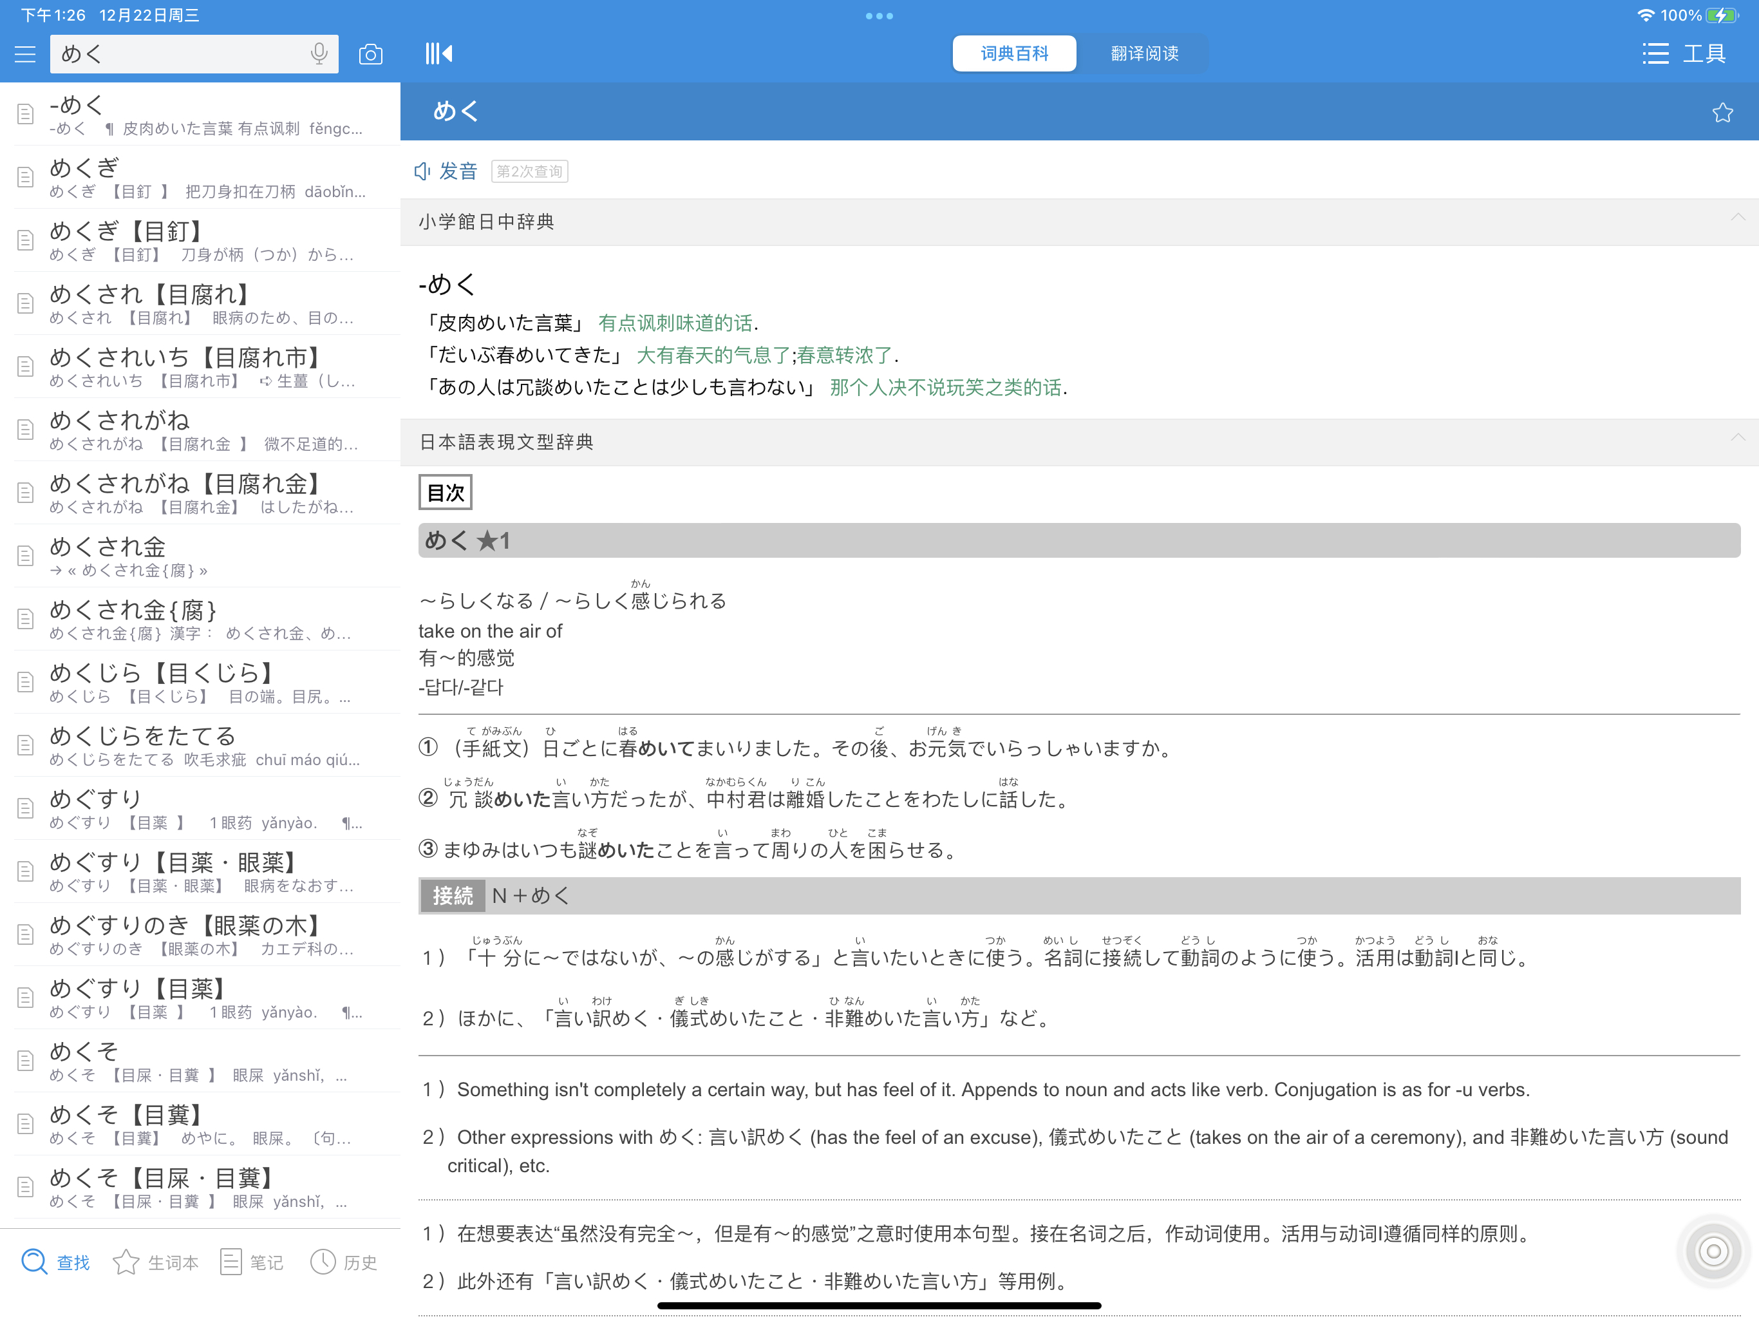Select the めぐすりのき【眼薬の木】 result

(200, 935)
